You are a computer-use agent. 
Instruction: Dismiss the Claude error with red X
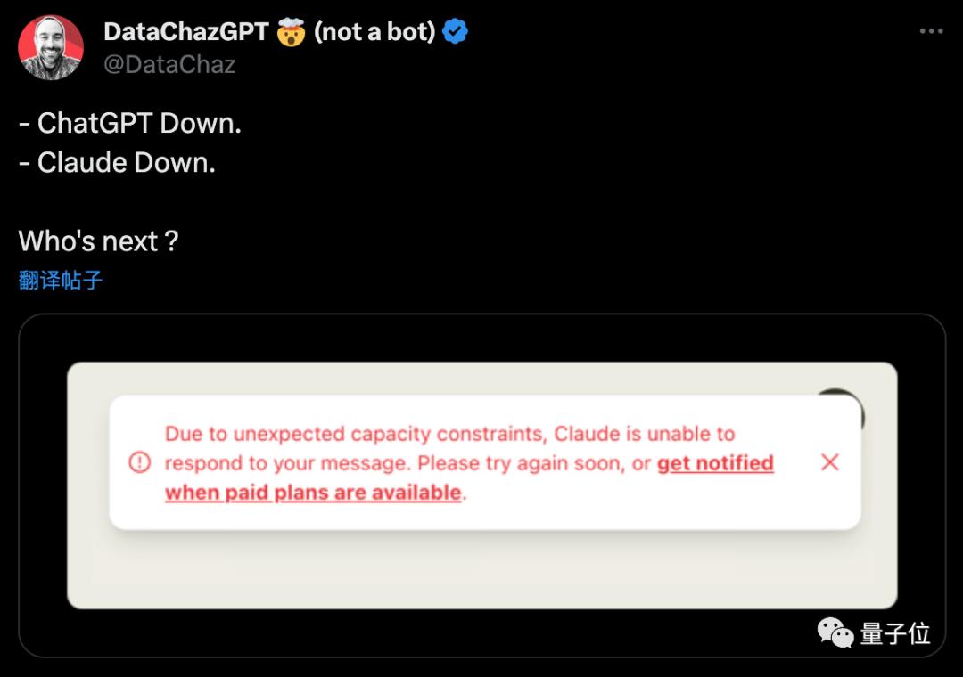[830, 462]
